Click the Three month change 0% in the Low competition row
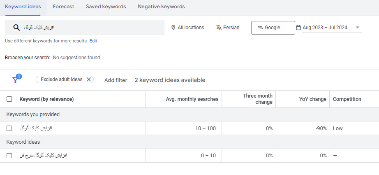Viewport: 379px width, 175px height. pos(269,128)
